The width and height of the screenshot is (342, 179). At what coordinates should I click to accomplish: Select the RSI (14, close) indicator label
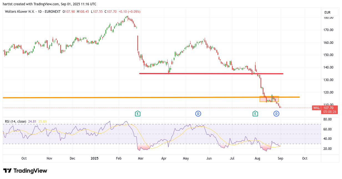tap(16, 122)
